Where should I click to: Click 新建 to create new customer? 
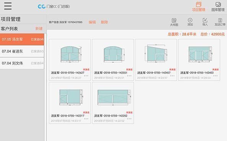pos(39,28)
